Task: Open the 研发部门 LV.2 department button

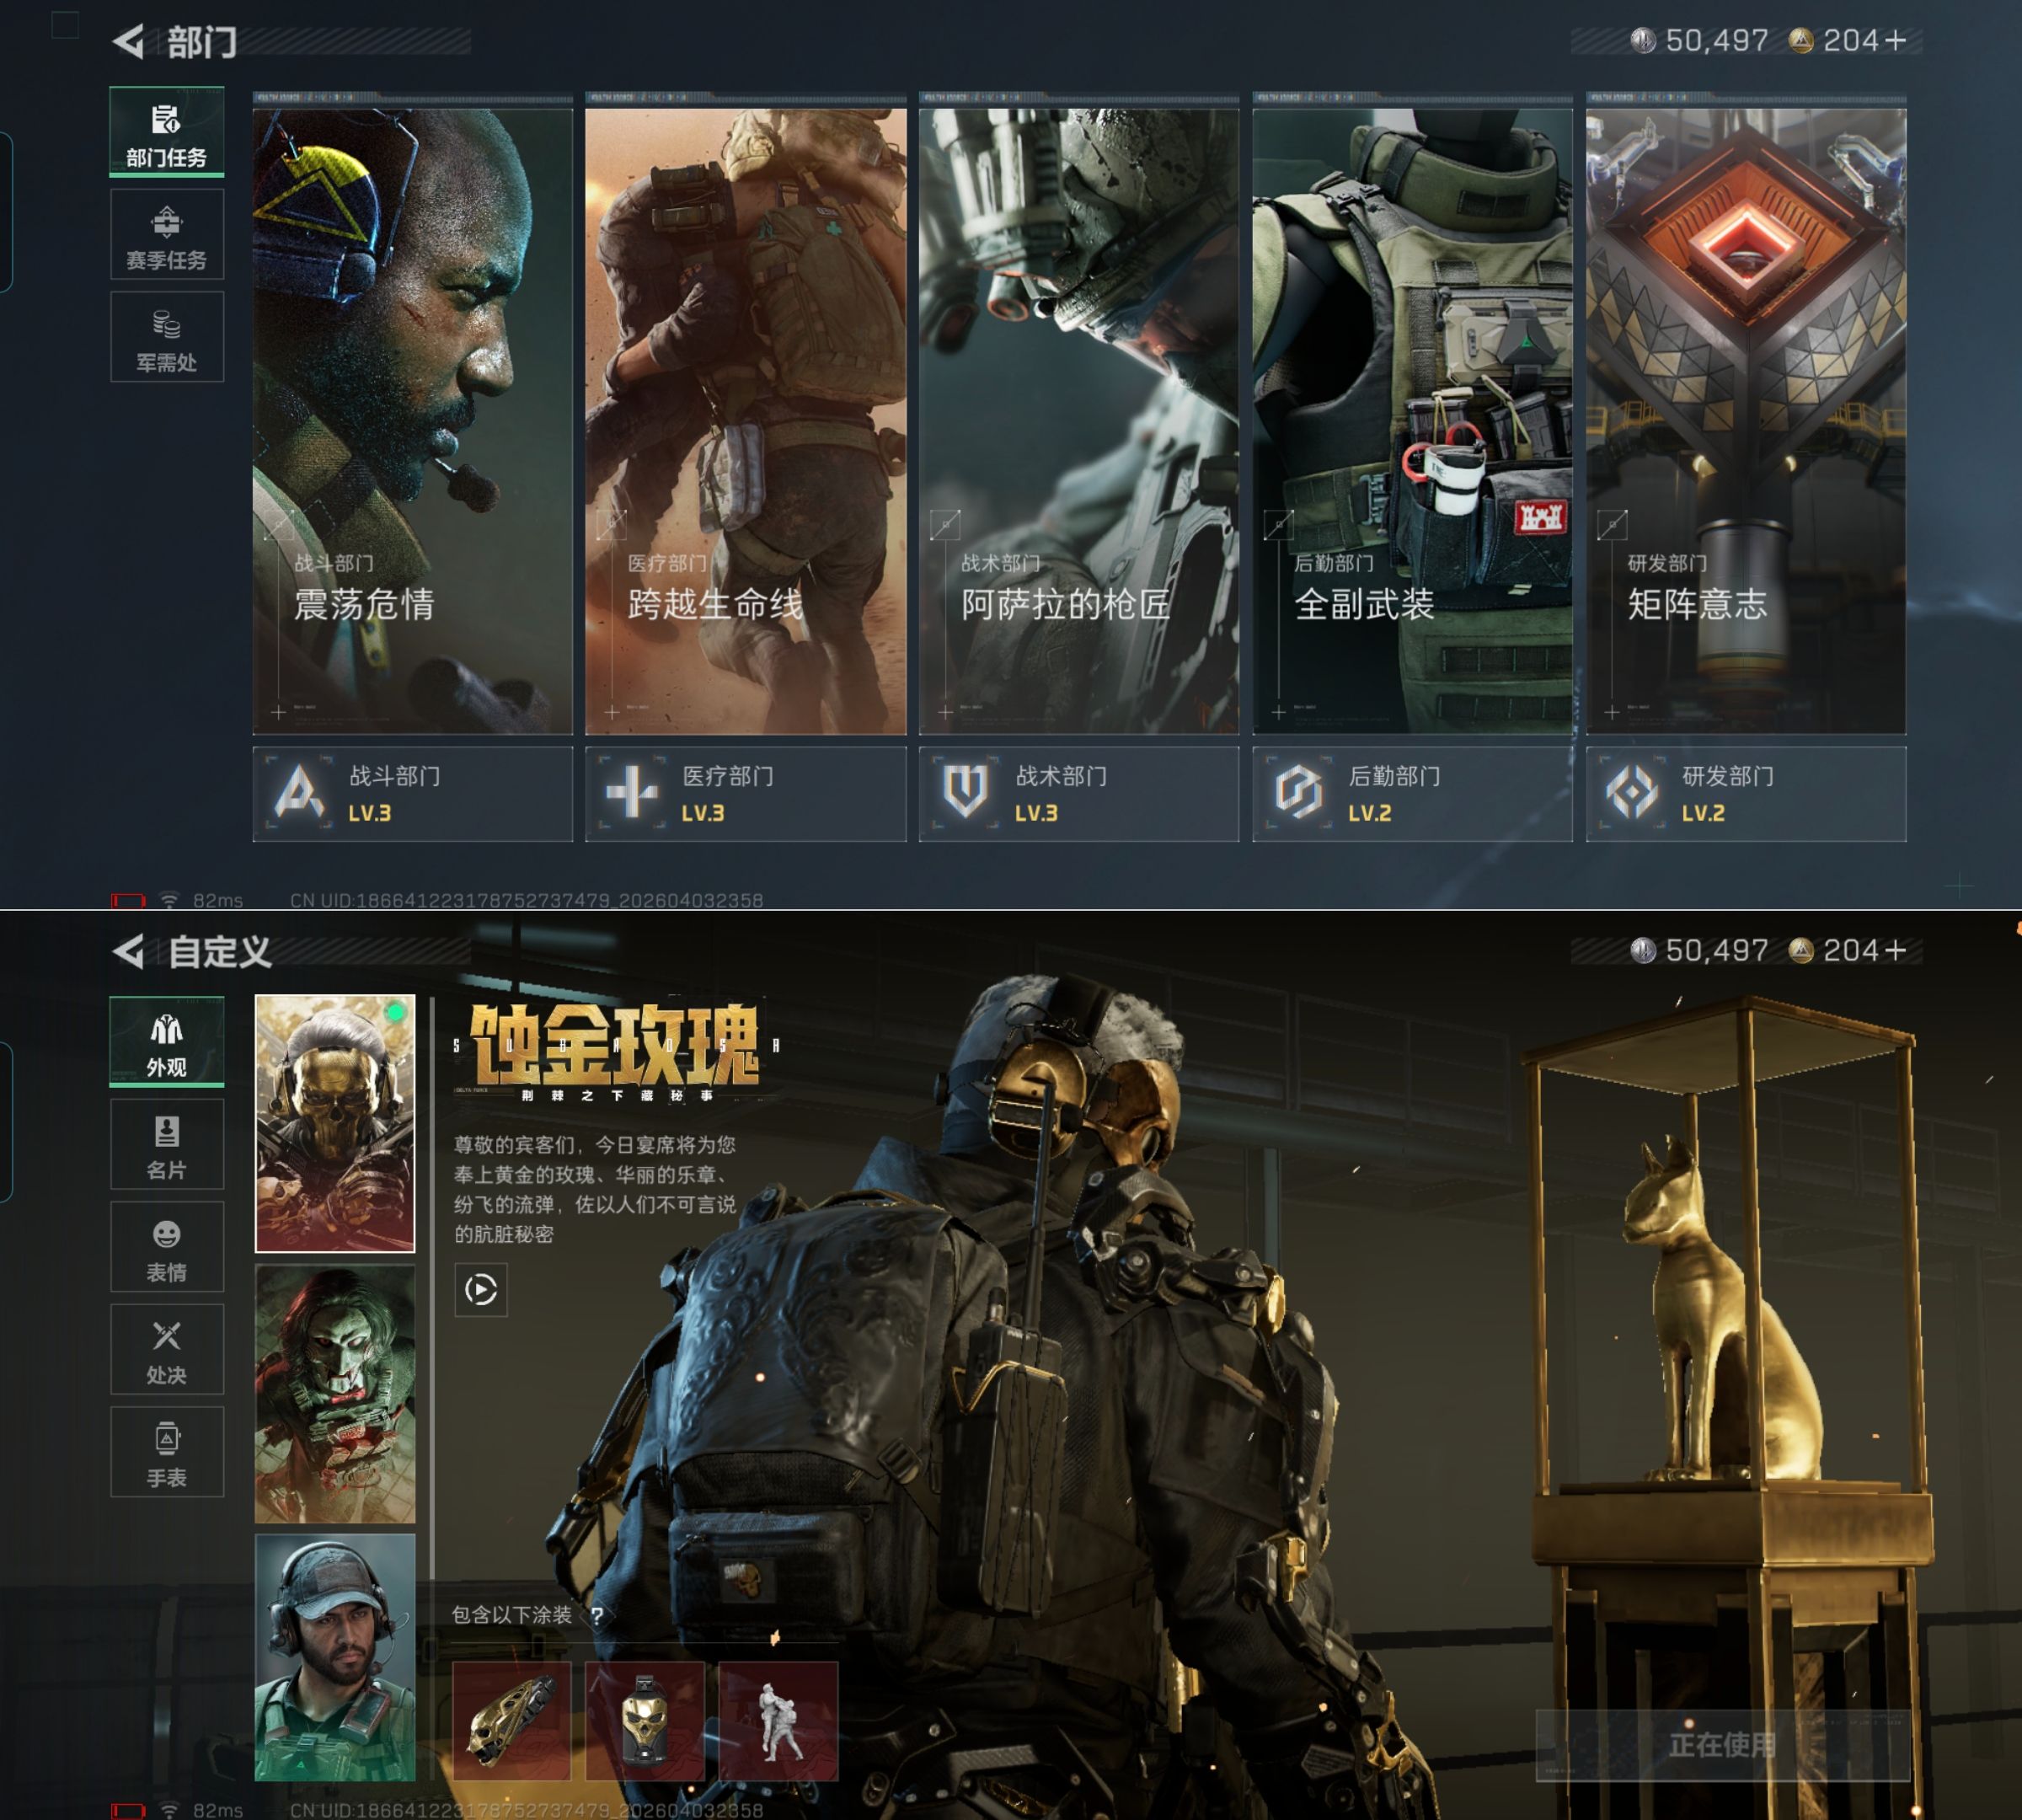Action: click(1745, 794)
